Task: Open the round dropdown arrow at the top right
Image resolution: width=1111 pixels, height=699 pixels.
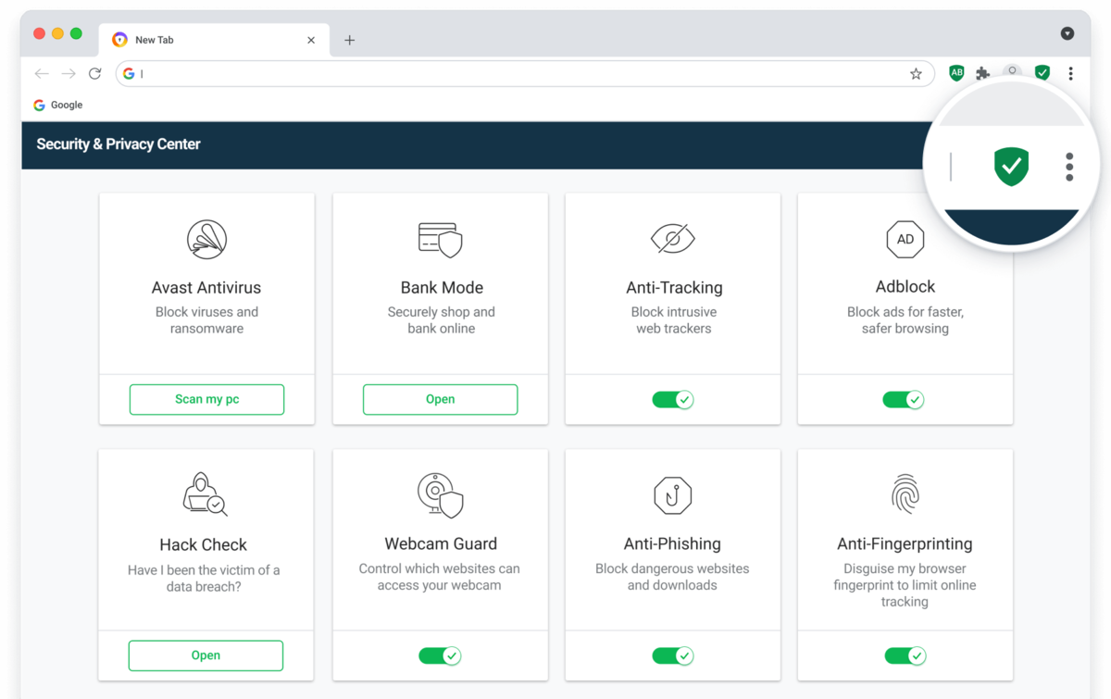Action: [x=1067, y=33]
